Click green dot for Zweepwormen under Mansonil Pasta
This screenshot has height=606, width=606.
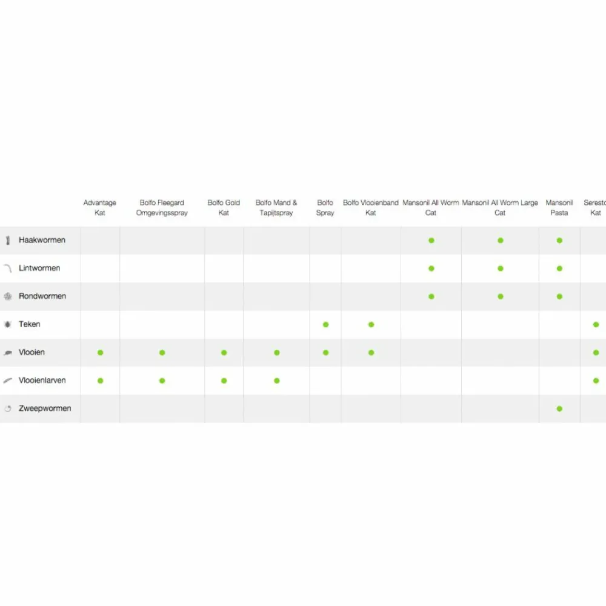point(559,408)
